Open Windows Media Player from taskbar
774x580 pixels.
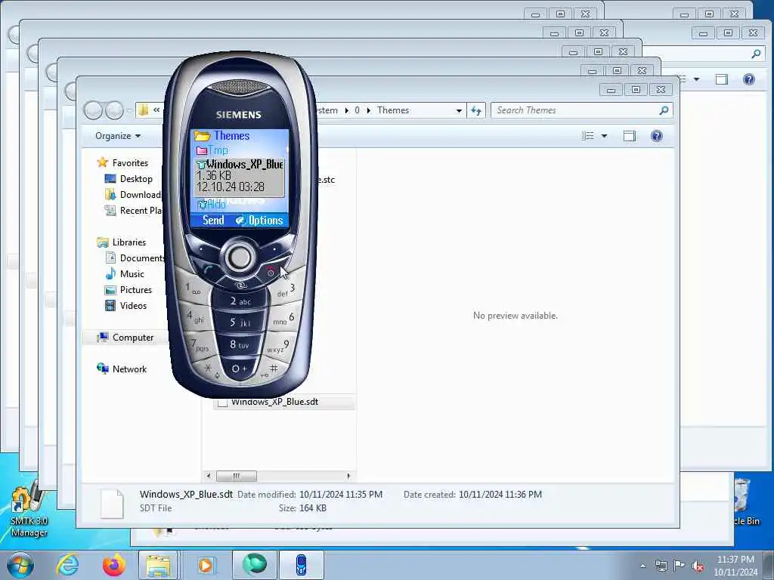(x=206, y=565)
